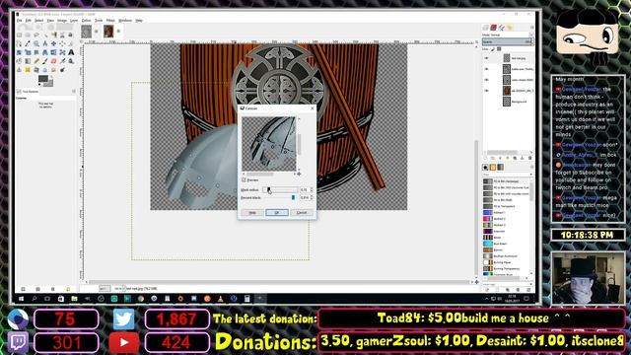Select the Perspective tool
The width and height of the screenshot is (631, 355).
pyautogui.click(x=45, y=52)
